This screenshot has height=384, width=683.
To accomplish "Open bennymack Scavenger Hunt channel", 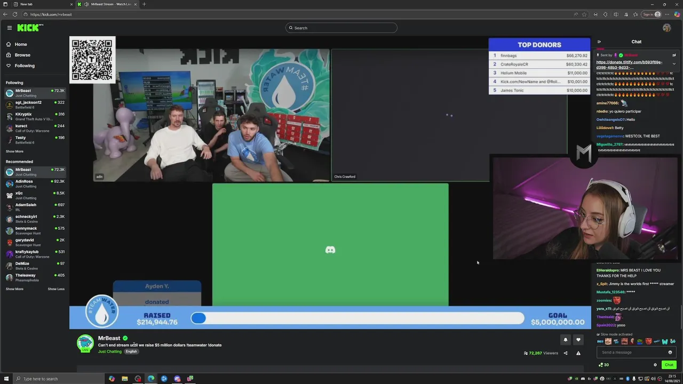I will coord(35,230).
